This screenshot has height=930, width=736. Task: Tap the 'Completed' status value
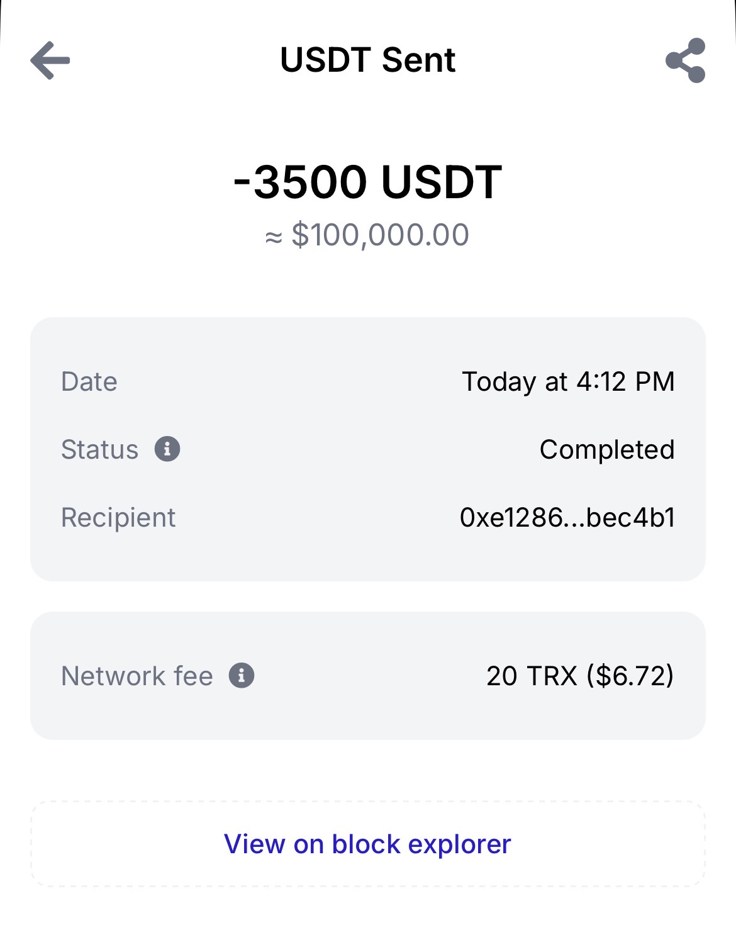[606, 450]
